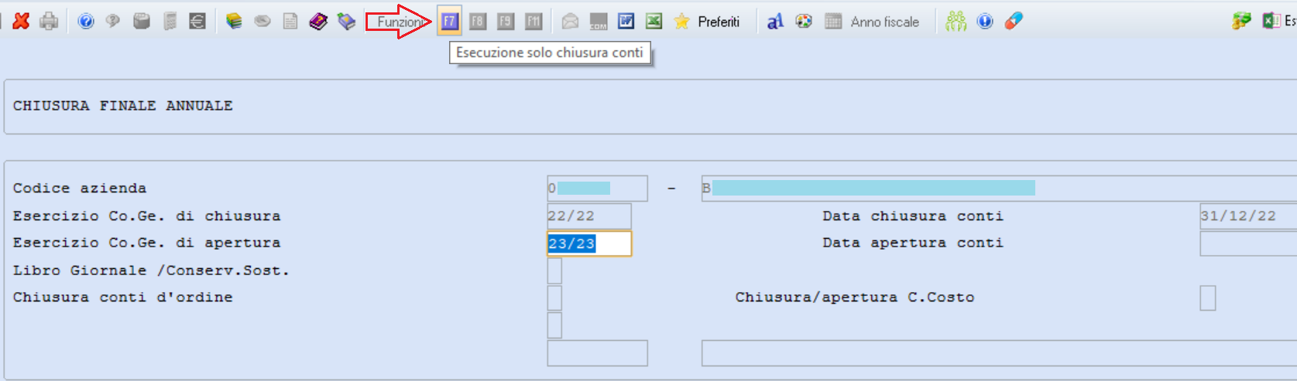Click Data chiusura conti field 31/12/22
The width and height of the screenshot is (1297, 381).
[x=1248, y=216]
